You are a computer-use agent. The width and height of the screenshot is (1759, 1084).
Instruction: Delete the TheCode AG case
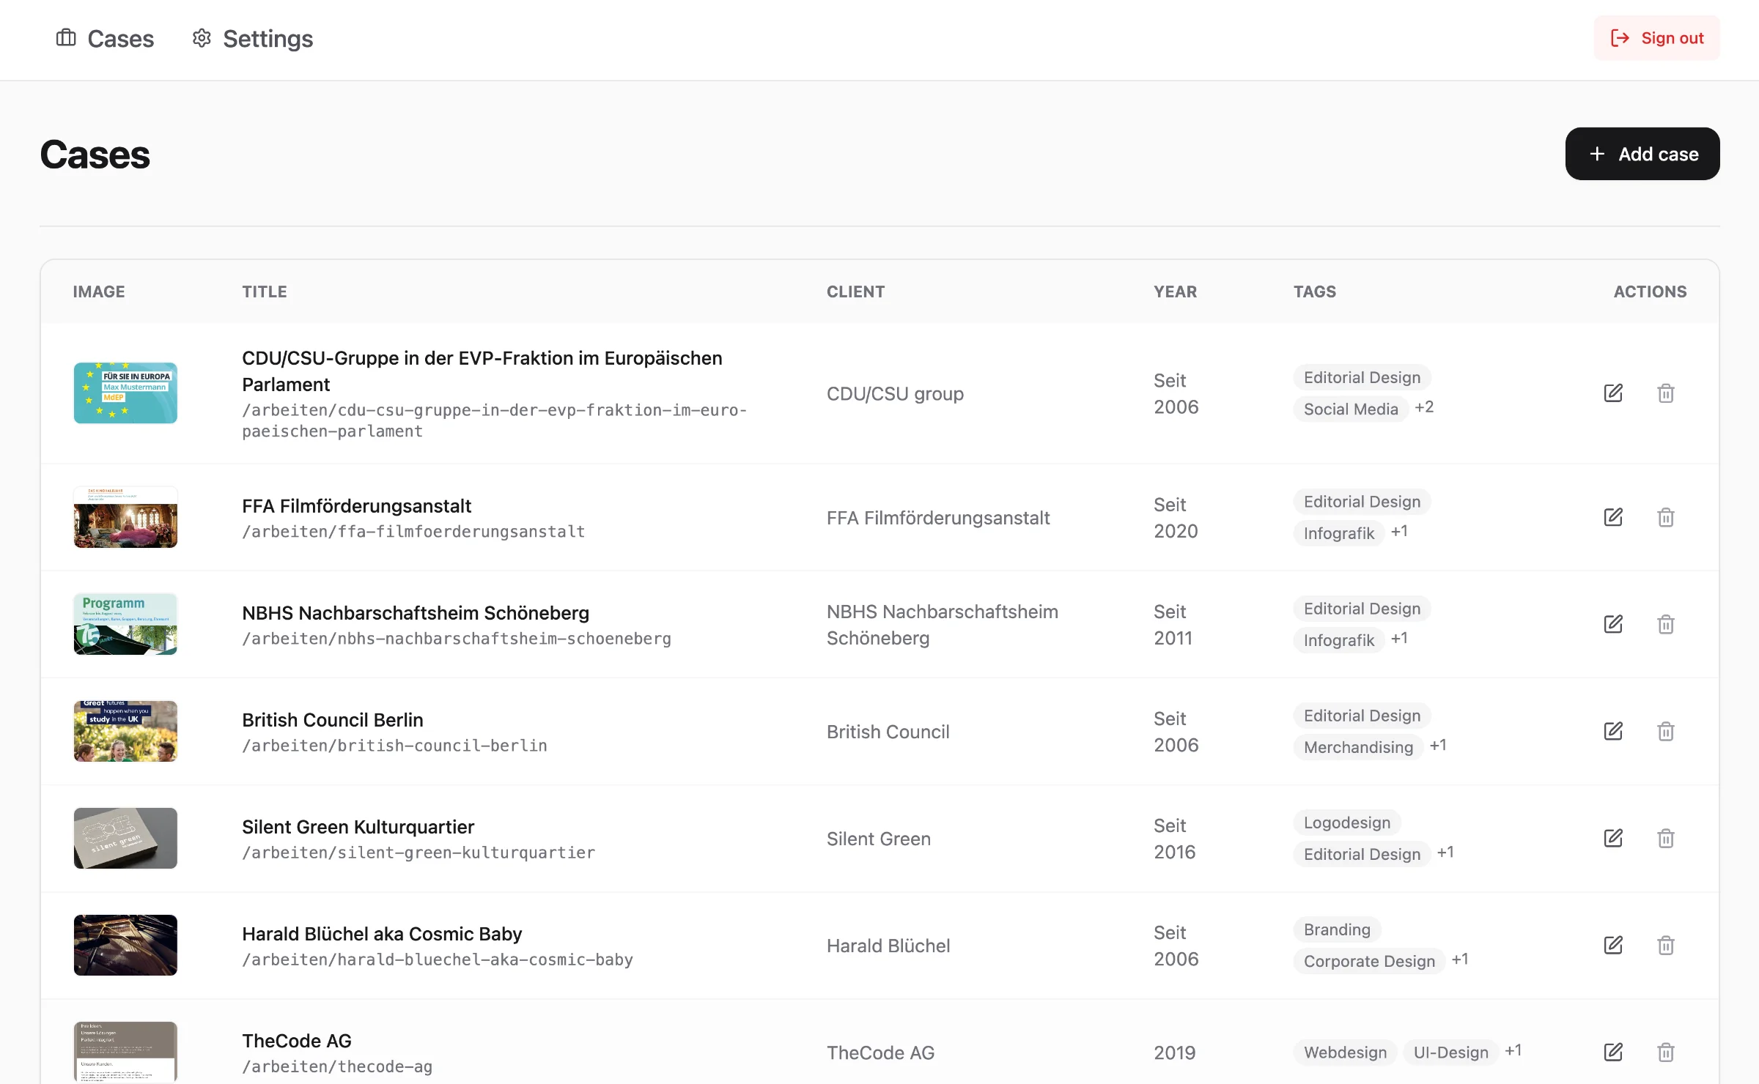[x=1666, y=1053]
